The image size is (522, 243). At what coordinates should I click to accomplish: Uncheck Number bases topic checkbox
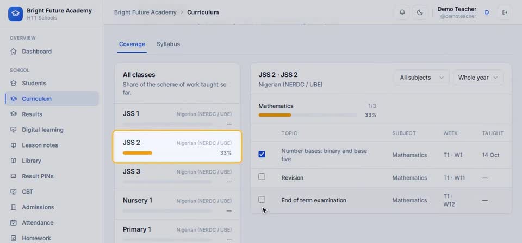pyautogui.click(x=262, y=154)
